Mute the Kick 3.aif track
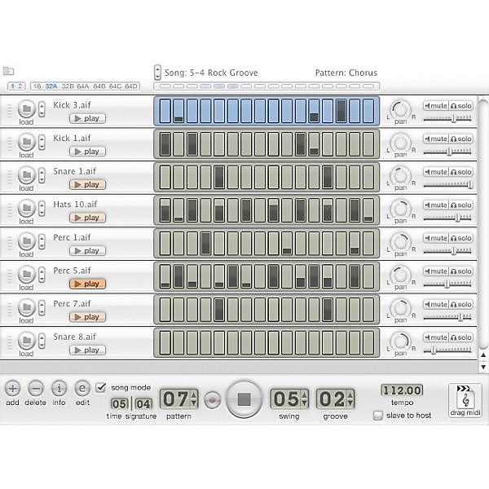489x489 pixels. [436, 106]
